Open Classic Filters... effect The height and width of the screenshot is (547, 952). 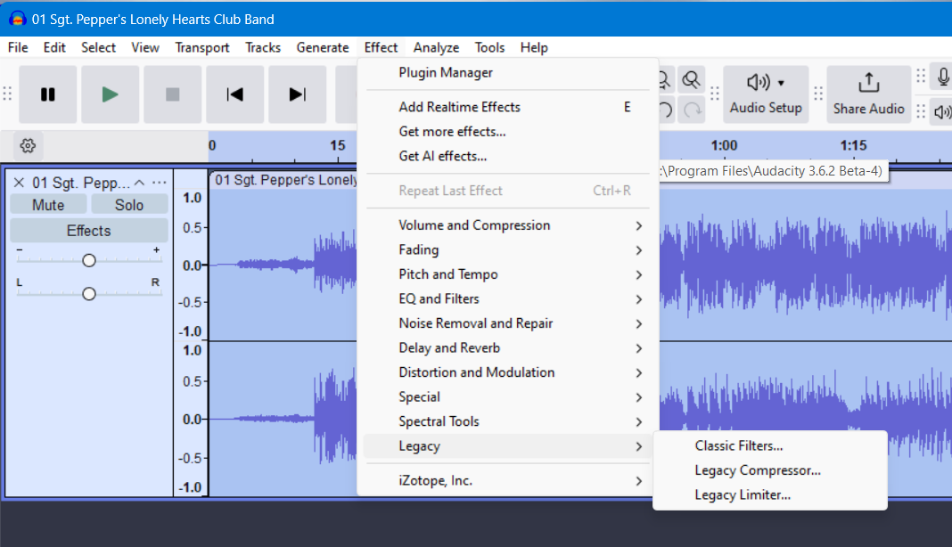pos(770,445)
